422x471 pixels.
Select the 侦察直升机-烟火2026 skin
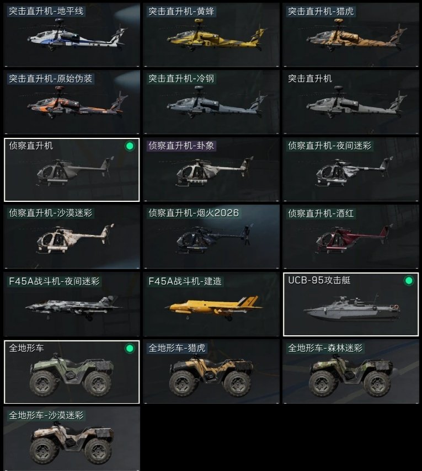[211, 237]
